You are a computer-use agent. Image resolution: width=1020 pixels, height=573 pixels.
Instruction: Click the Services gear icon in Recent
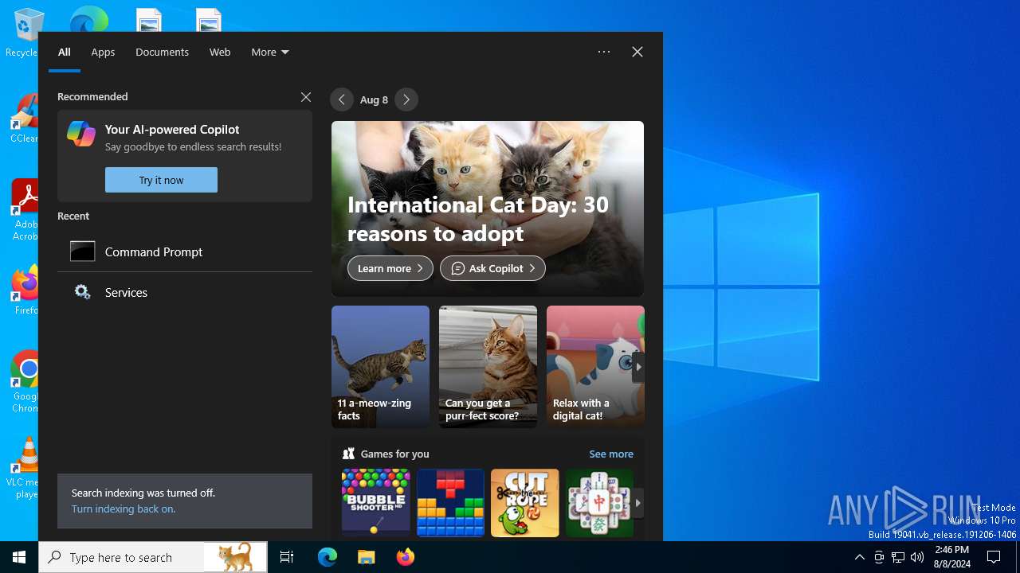pyautogui.click(x=83, y=292)
